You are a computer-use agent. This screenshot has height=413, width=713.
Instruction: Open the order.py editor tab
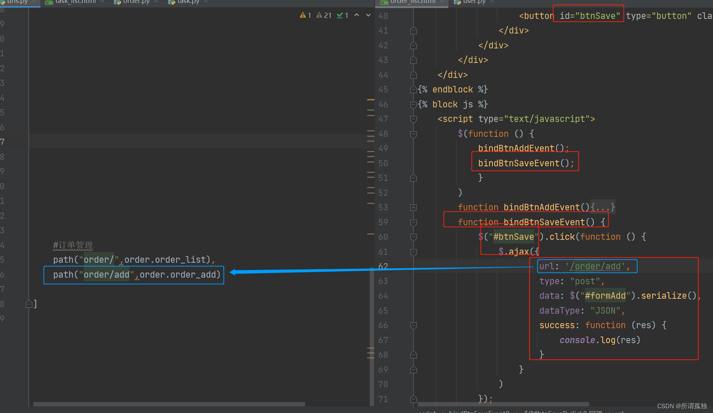[x=136, y=2]
